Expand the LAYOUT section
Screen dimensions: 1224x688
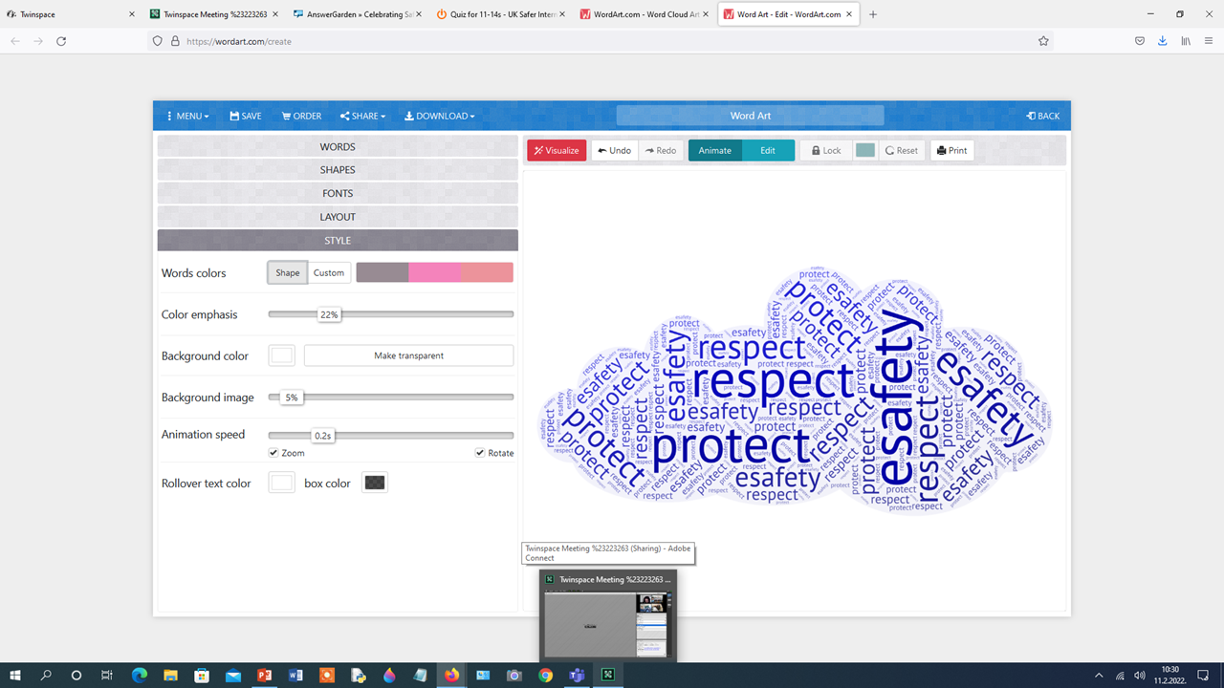click(x=338, y=217)
